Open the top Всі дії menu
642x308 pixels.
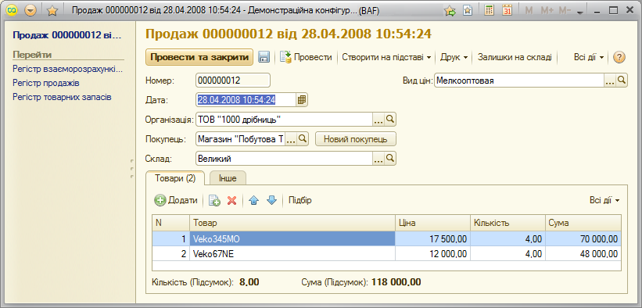[589, 57]
